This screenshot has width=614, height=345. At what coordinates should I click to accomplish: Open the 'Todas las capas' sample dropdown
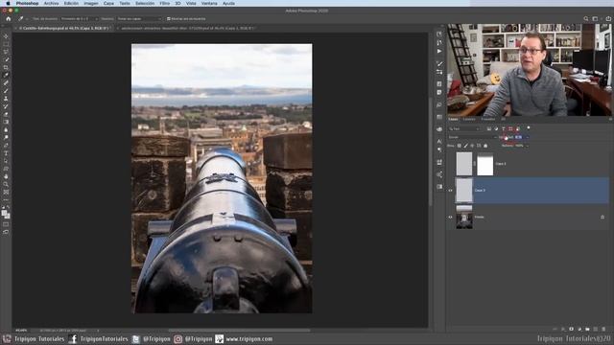tap(139, 19)
